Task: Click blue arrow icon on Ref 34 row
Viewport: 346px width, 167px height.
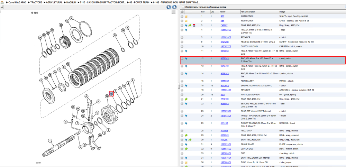Action: (x=186, y=158)
